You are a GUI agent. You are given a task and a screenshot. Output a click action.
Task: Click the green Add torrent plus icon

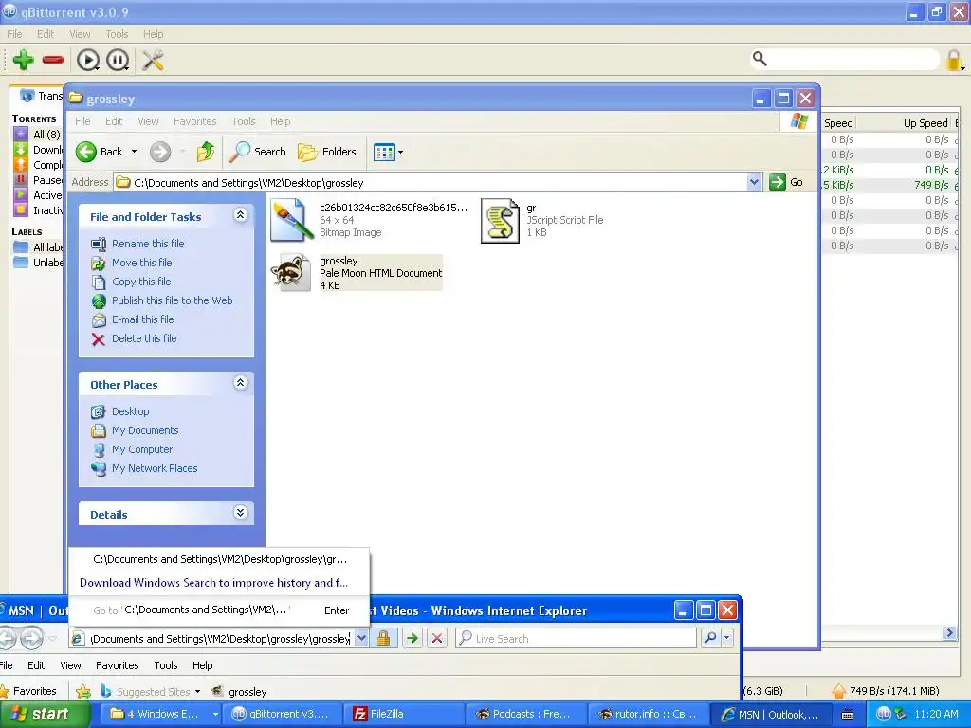24,60
